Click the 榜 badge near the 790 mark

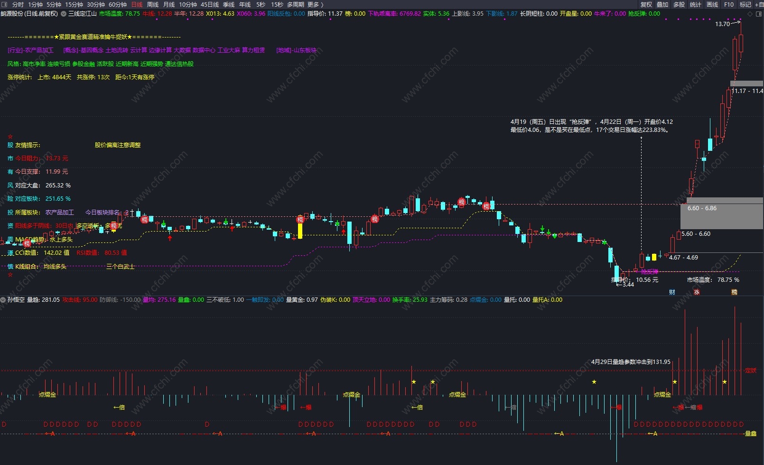(x=375, y=219)
